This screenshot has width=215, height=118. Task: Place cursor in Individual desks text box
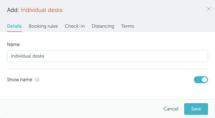click(107, 56)
